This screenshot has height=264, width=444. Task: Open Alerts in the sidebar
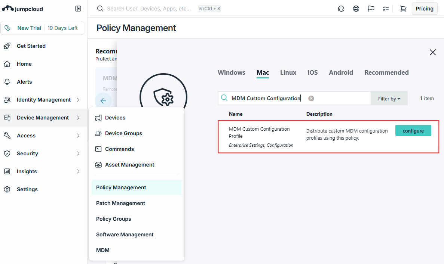(x=44, y=82)
